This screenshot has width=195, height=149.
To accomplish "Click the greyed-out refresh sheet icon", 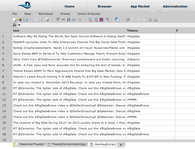I will [42, 20].
